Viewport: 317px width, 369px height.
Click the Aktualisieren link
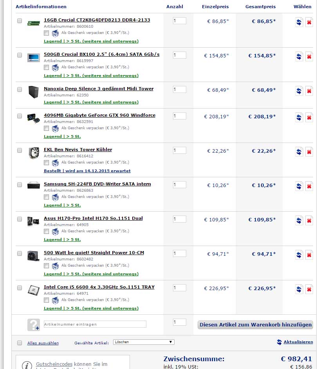point(298,342)
